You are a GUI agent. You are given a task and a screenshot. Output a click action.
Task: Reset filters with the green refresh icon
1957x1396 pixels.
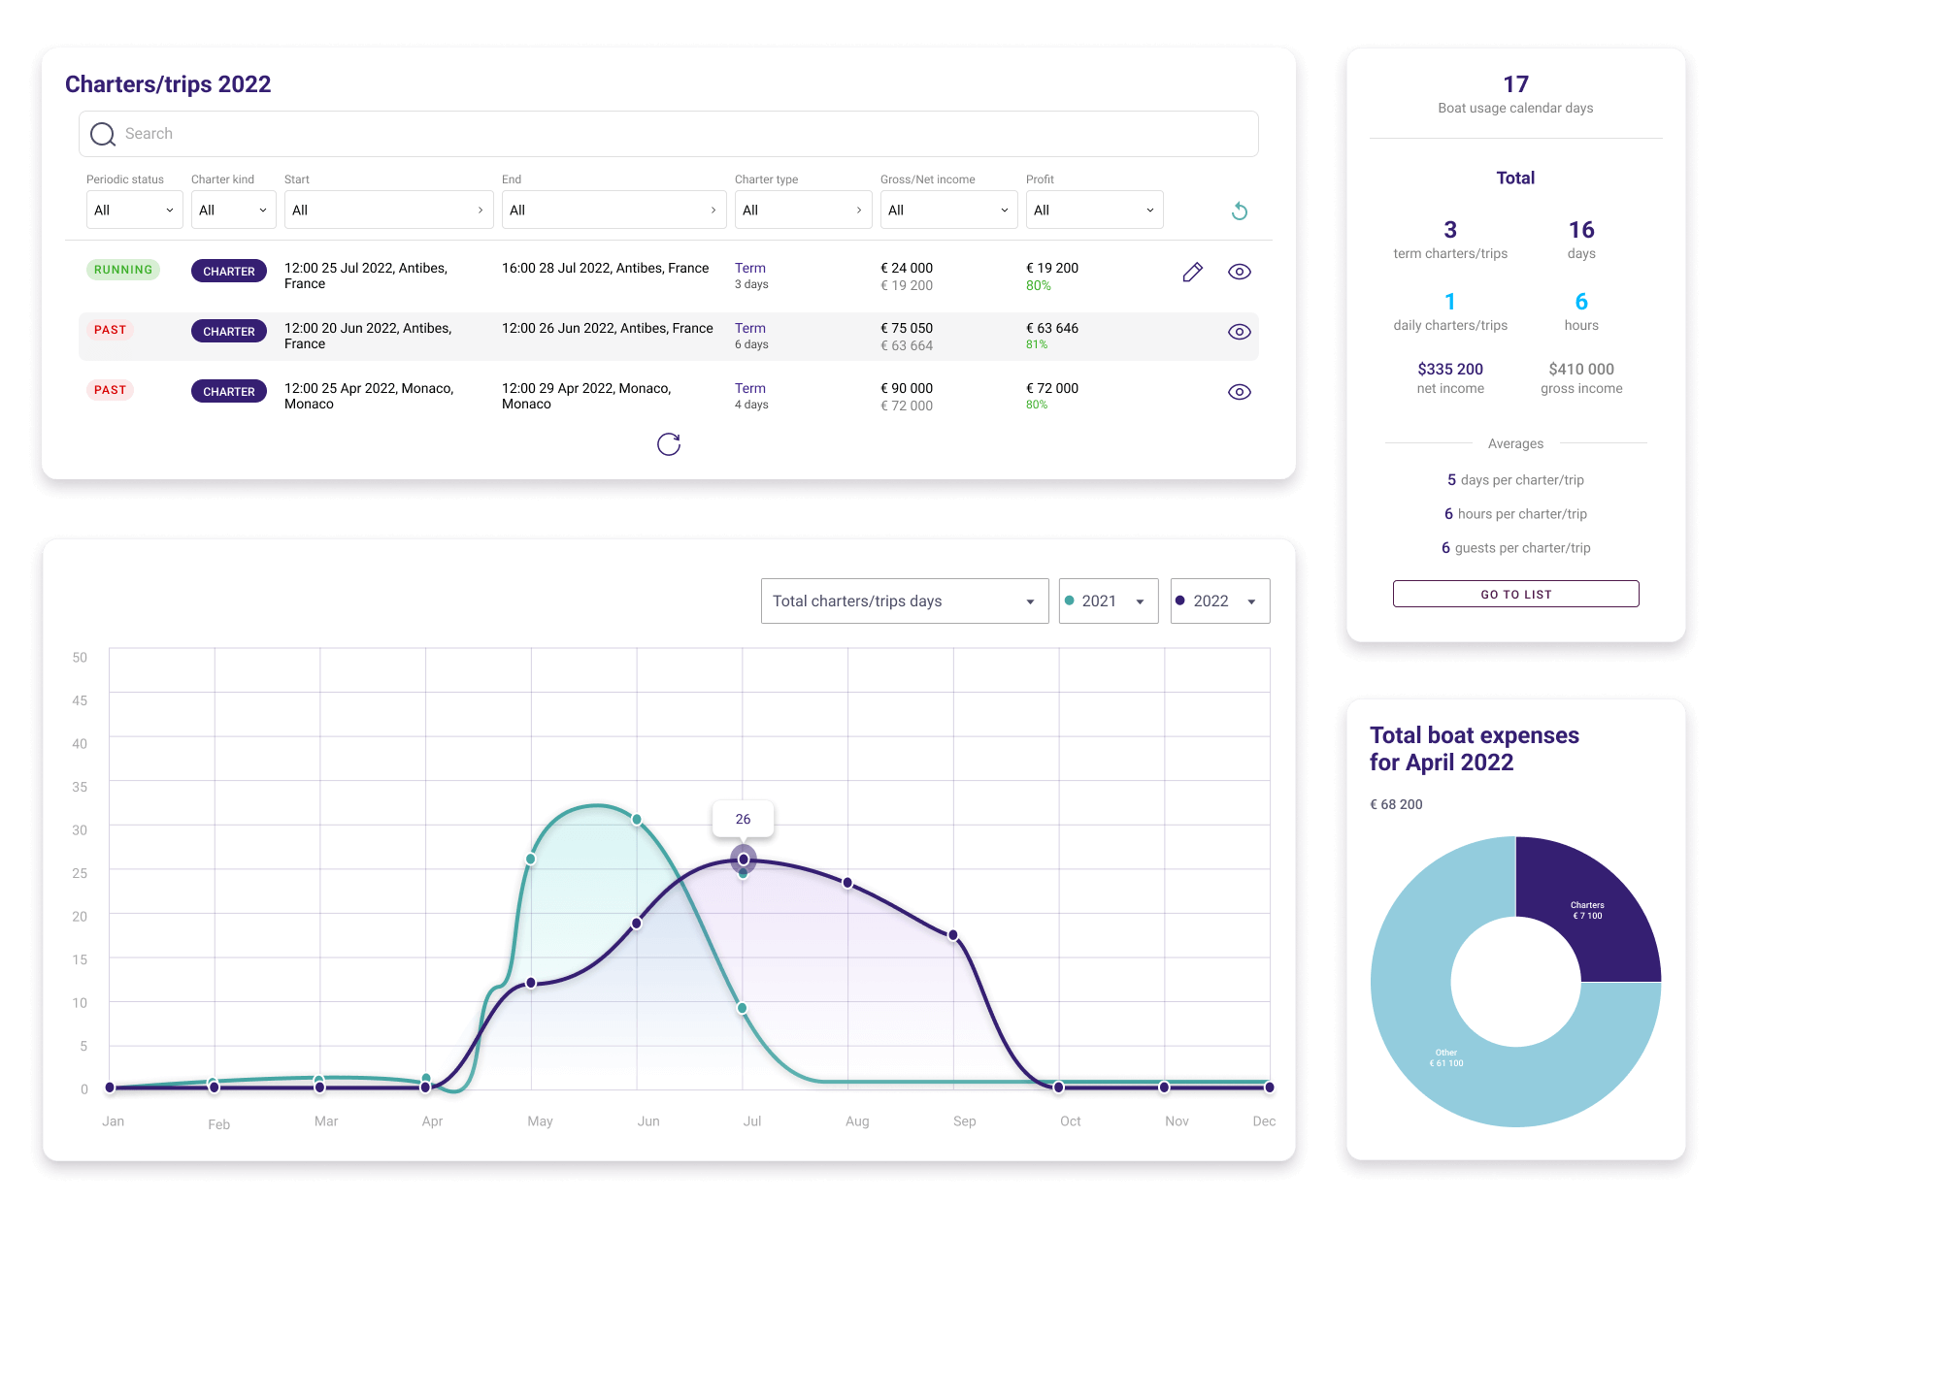[x=1239, y=211]
